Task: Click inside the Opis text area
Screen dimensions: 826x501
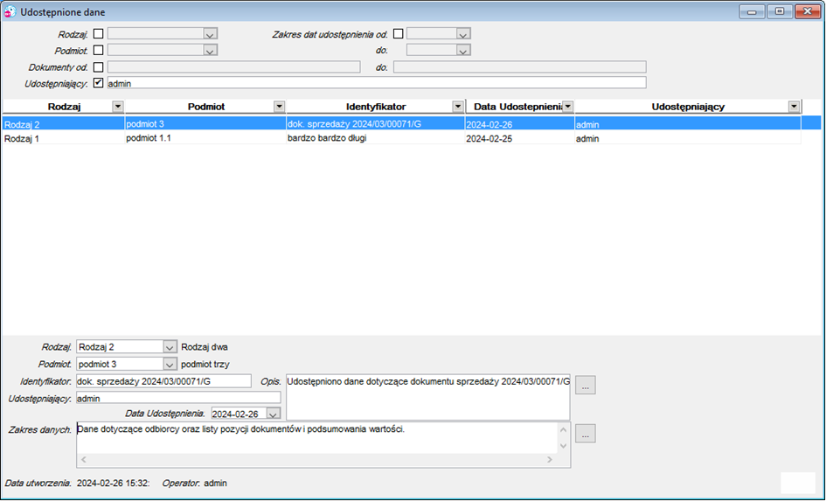Action: tap(427, 397)
